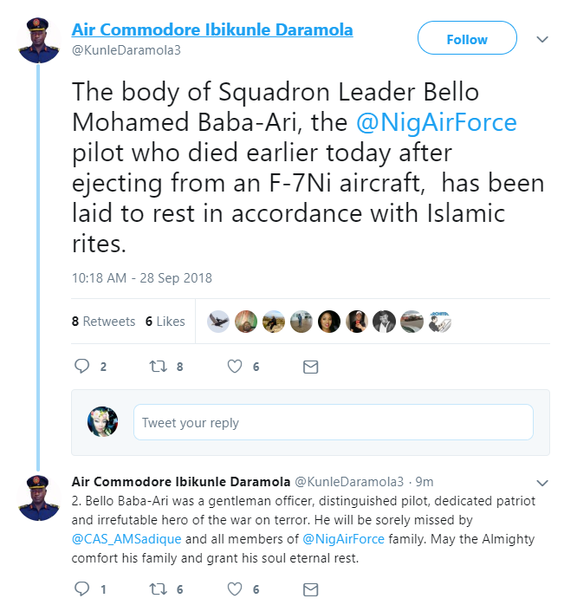Retweet the second tweet about Bello Baba-Ari
The height and width of the screenshot is (605, 577).
(x=158, y=589)
